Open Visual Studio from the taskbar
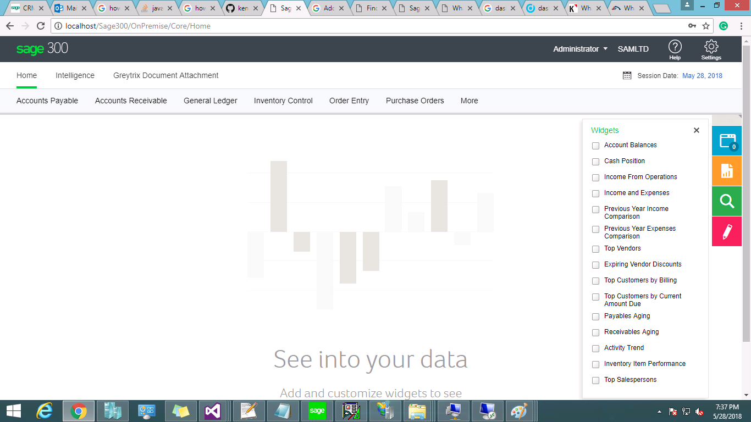The image size is (751, 422). point(213,411)
